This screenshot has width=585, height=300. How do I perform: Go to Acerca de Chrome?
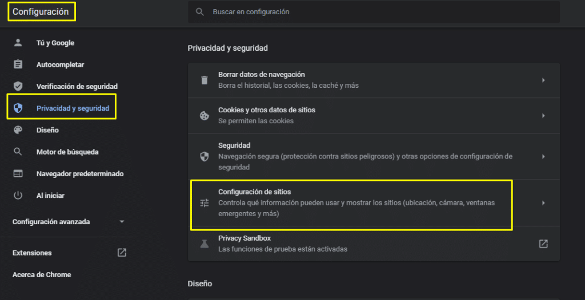pos(42,274)
